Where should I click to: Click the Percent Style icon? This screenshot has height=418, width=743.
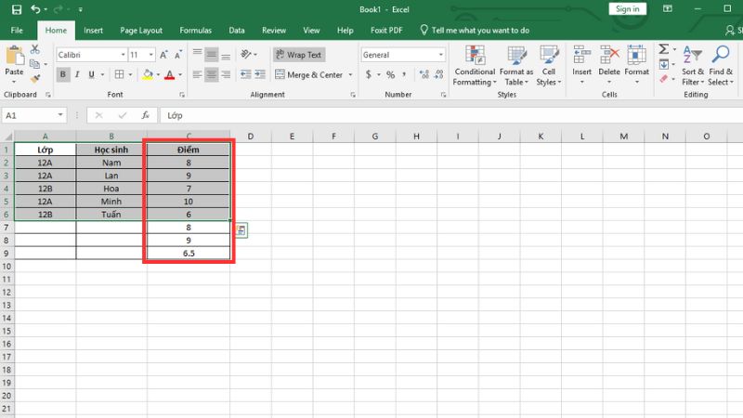point(389,74)
